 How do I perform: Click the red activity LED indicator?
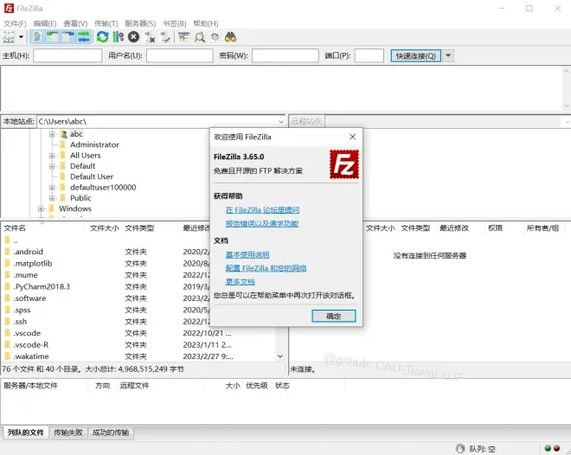[556, 448]
